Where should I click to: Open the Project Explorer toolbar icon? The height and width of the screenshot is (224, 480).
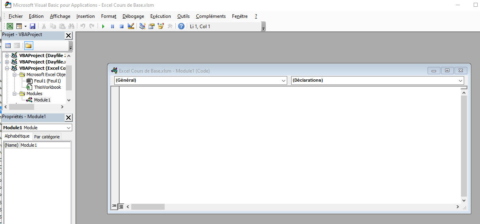(142, 26)
